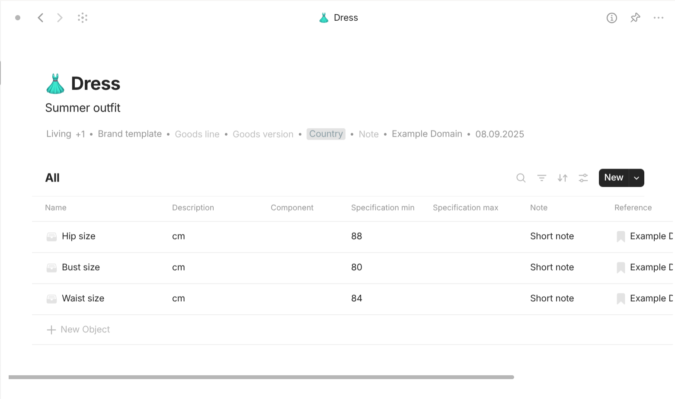Select the All view tab
Screen dimensions: 675x399
pyautogui.click(x=52, y=177)
